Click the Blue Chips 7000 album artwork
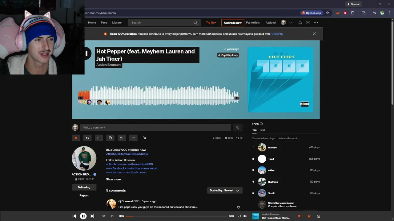394x221 pixels. [280, 79]
